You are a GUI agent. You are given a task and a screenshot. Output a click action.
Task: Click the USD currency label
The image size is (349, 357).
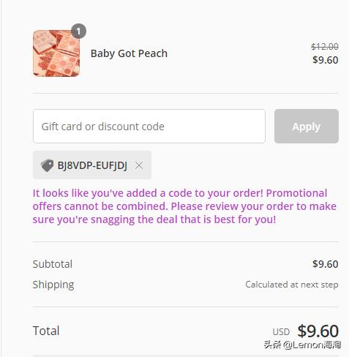pyautogui.click(x=281, y=332)
